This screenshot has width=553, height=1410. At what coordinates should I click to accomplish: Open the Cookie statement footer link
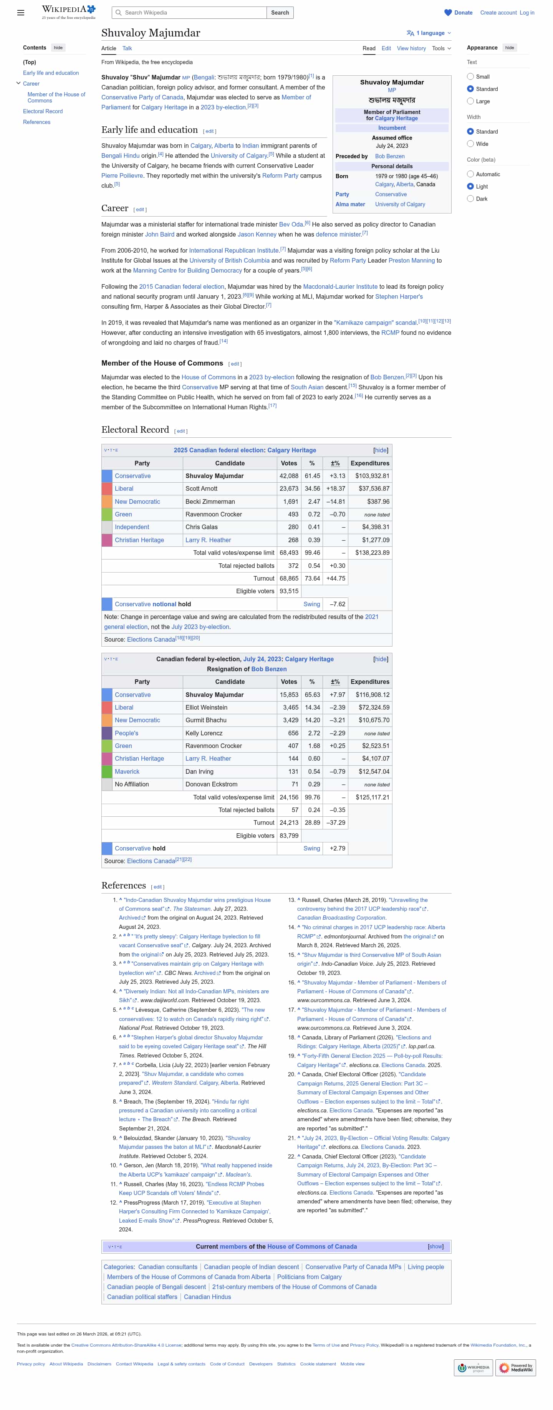coord(318,1364)
